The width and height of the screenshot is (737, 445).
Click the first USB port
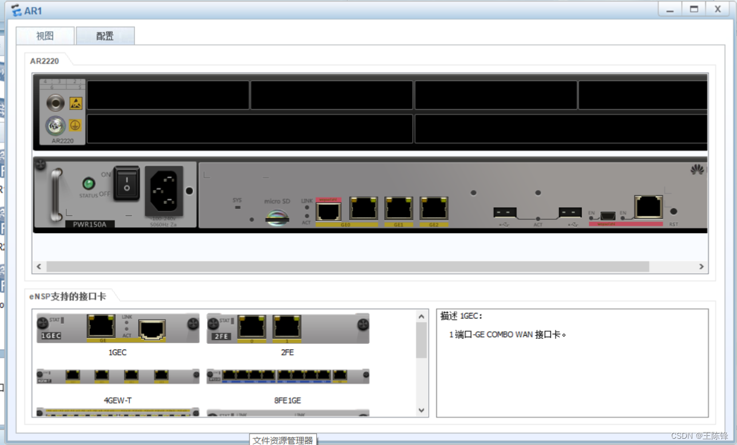coord(505,213)
